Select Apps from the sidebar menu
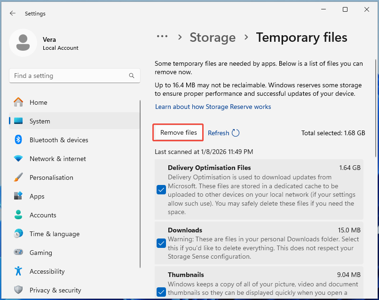The image size is (379, 300). (18, 196)
